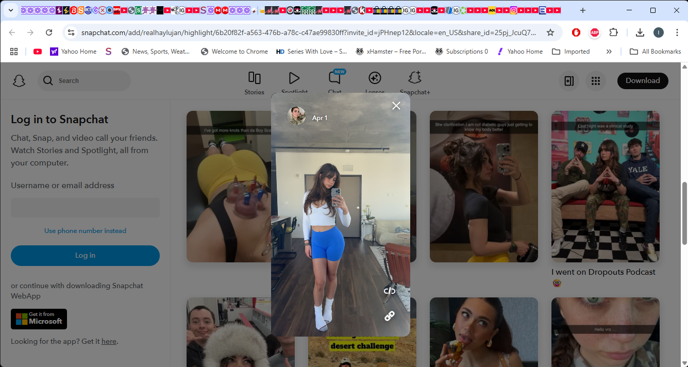Open browser Downloads icon
Screen dimensions: 688x367
pos(640,32)
